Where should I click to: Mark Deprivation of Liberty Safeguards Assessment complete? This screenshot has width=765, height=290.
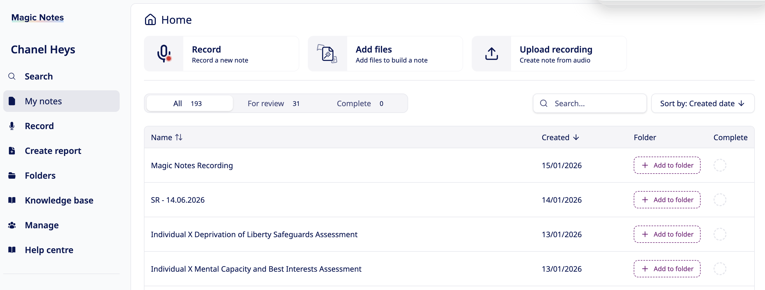(719, 234)
